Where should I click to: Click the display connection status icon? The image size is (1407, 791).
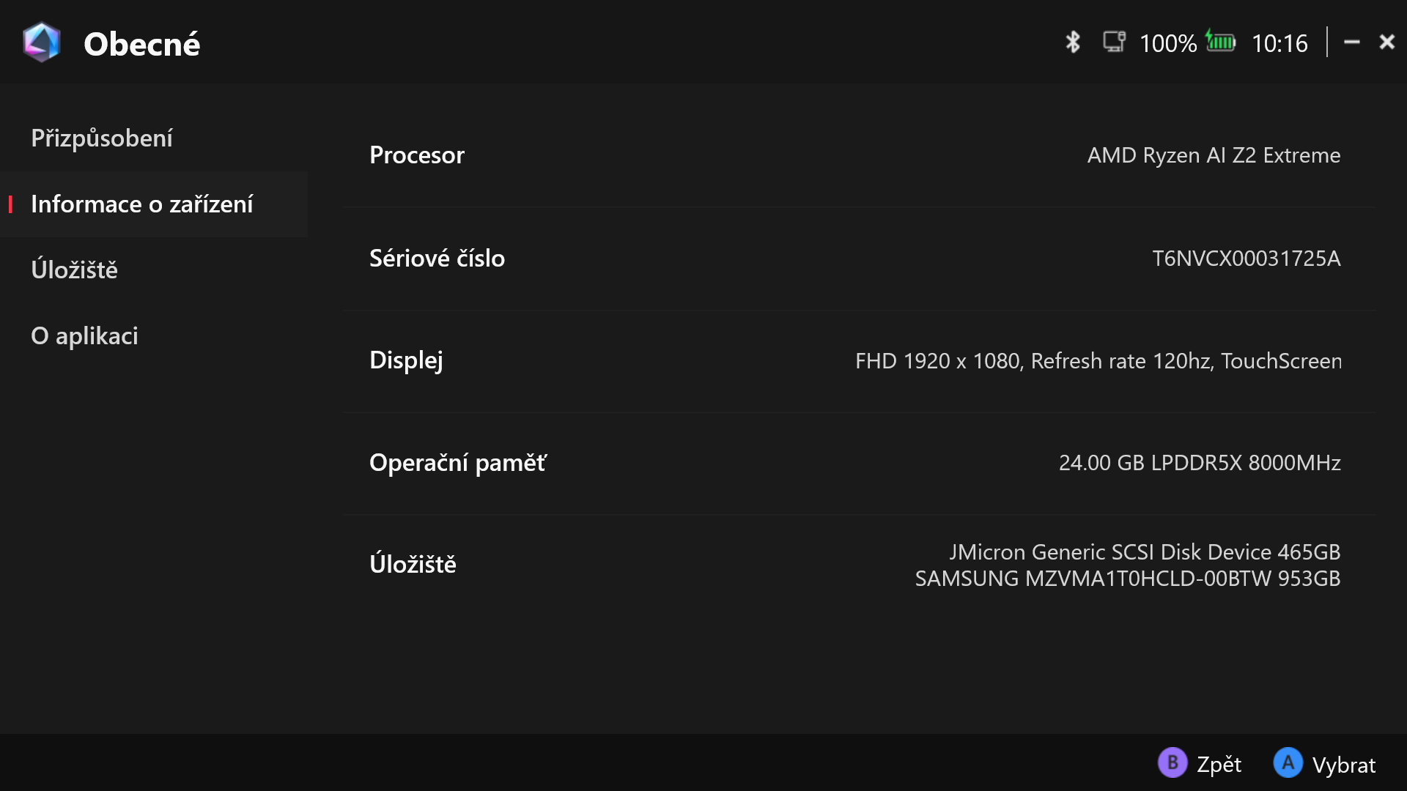(x=1115, y=42)
